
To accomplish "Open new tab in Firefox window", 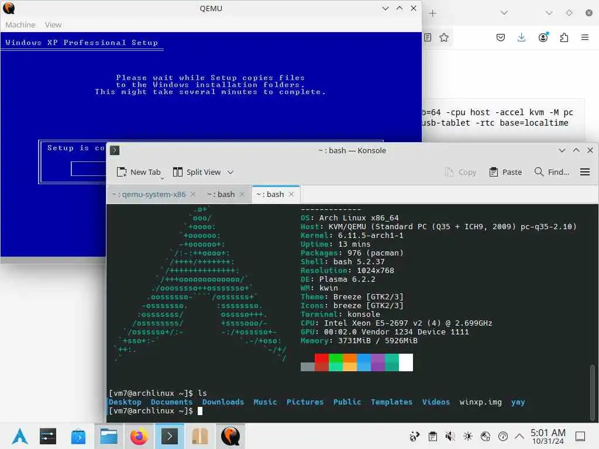I will click(x=432, y=13).
